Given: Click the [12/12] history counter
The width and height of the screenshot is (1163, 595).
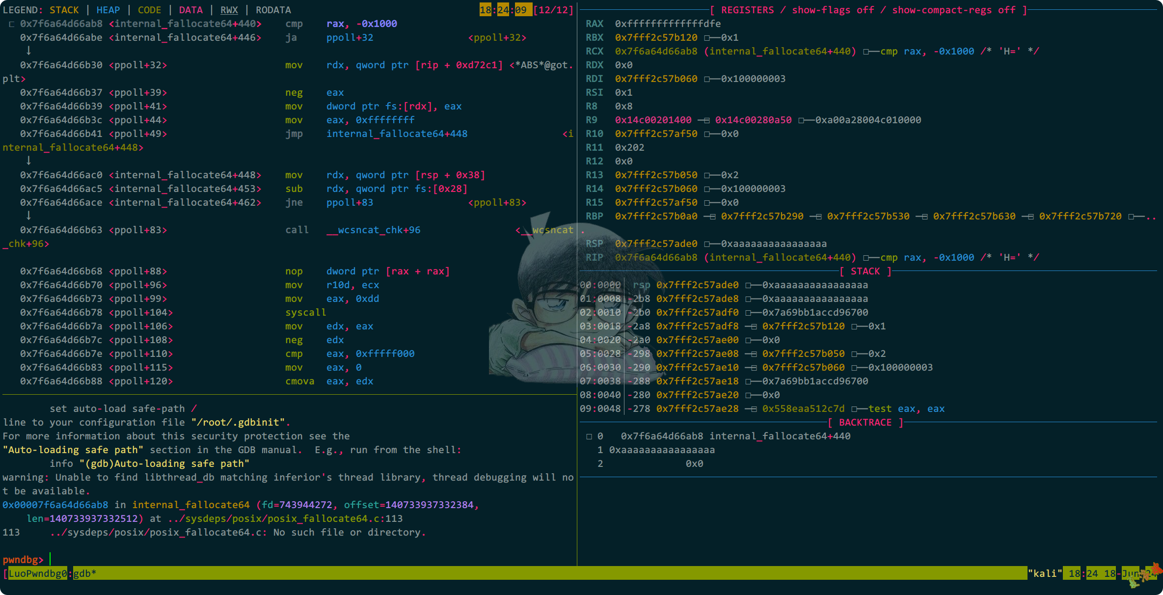Looking at the screenshot, I should 553,10.
